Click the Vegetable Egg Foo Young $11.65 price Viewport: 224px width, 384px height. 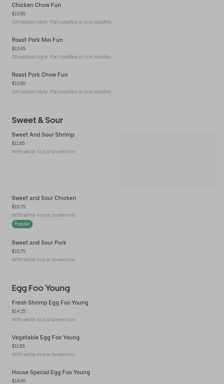18,346
